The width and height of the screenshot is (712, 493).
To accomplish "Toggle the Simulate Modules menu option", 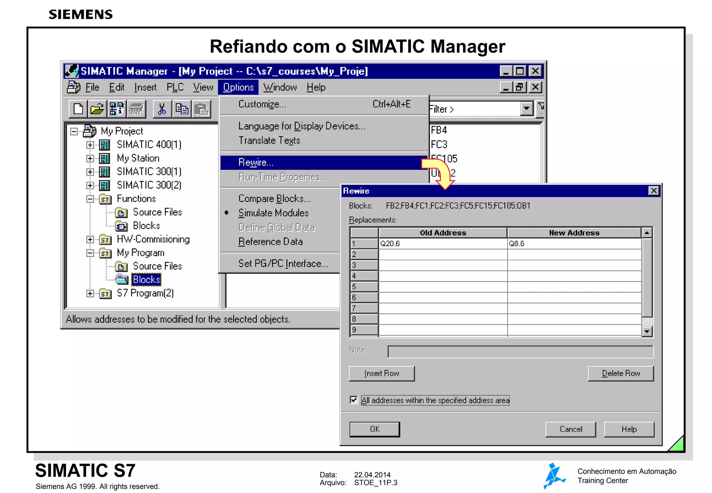I will click(x=273, y=213).
